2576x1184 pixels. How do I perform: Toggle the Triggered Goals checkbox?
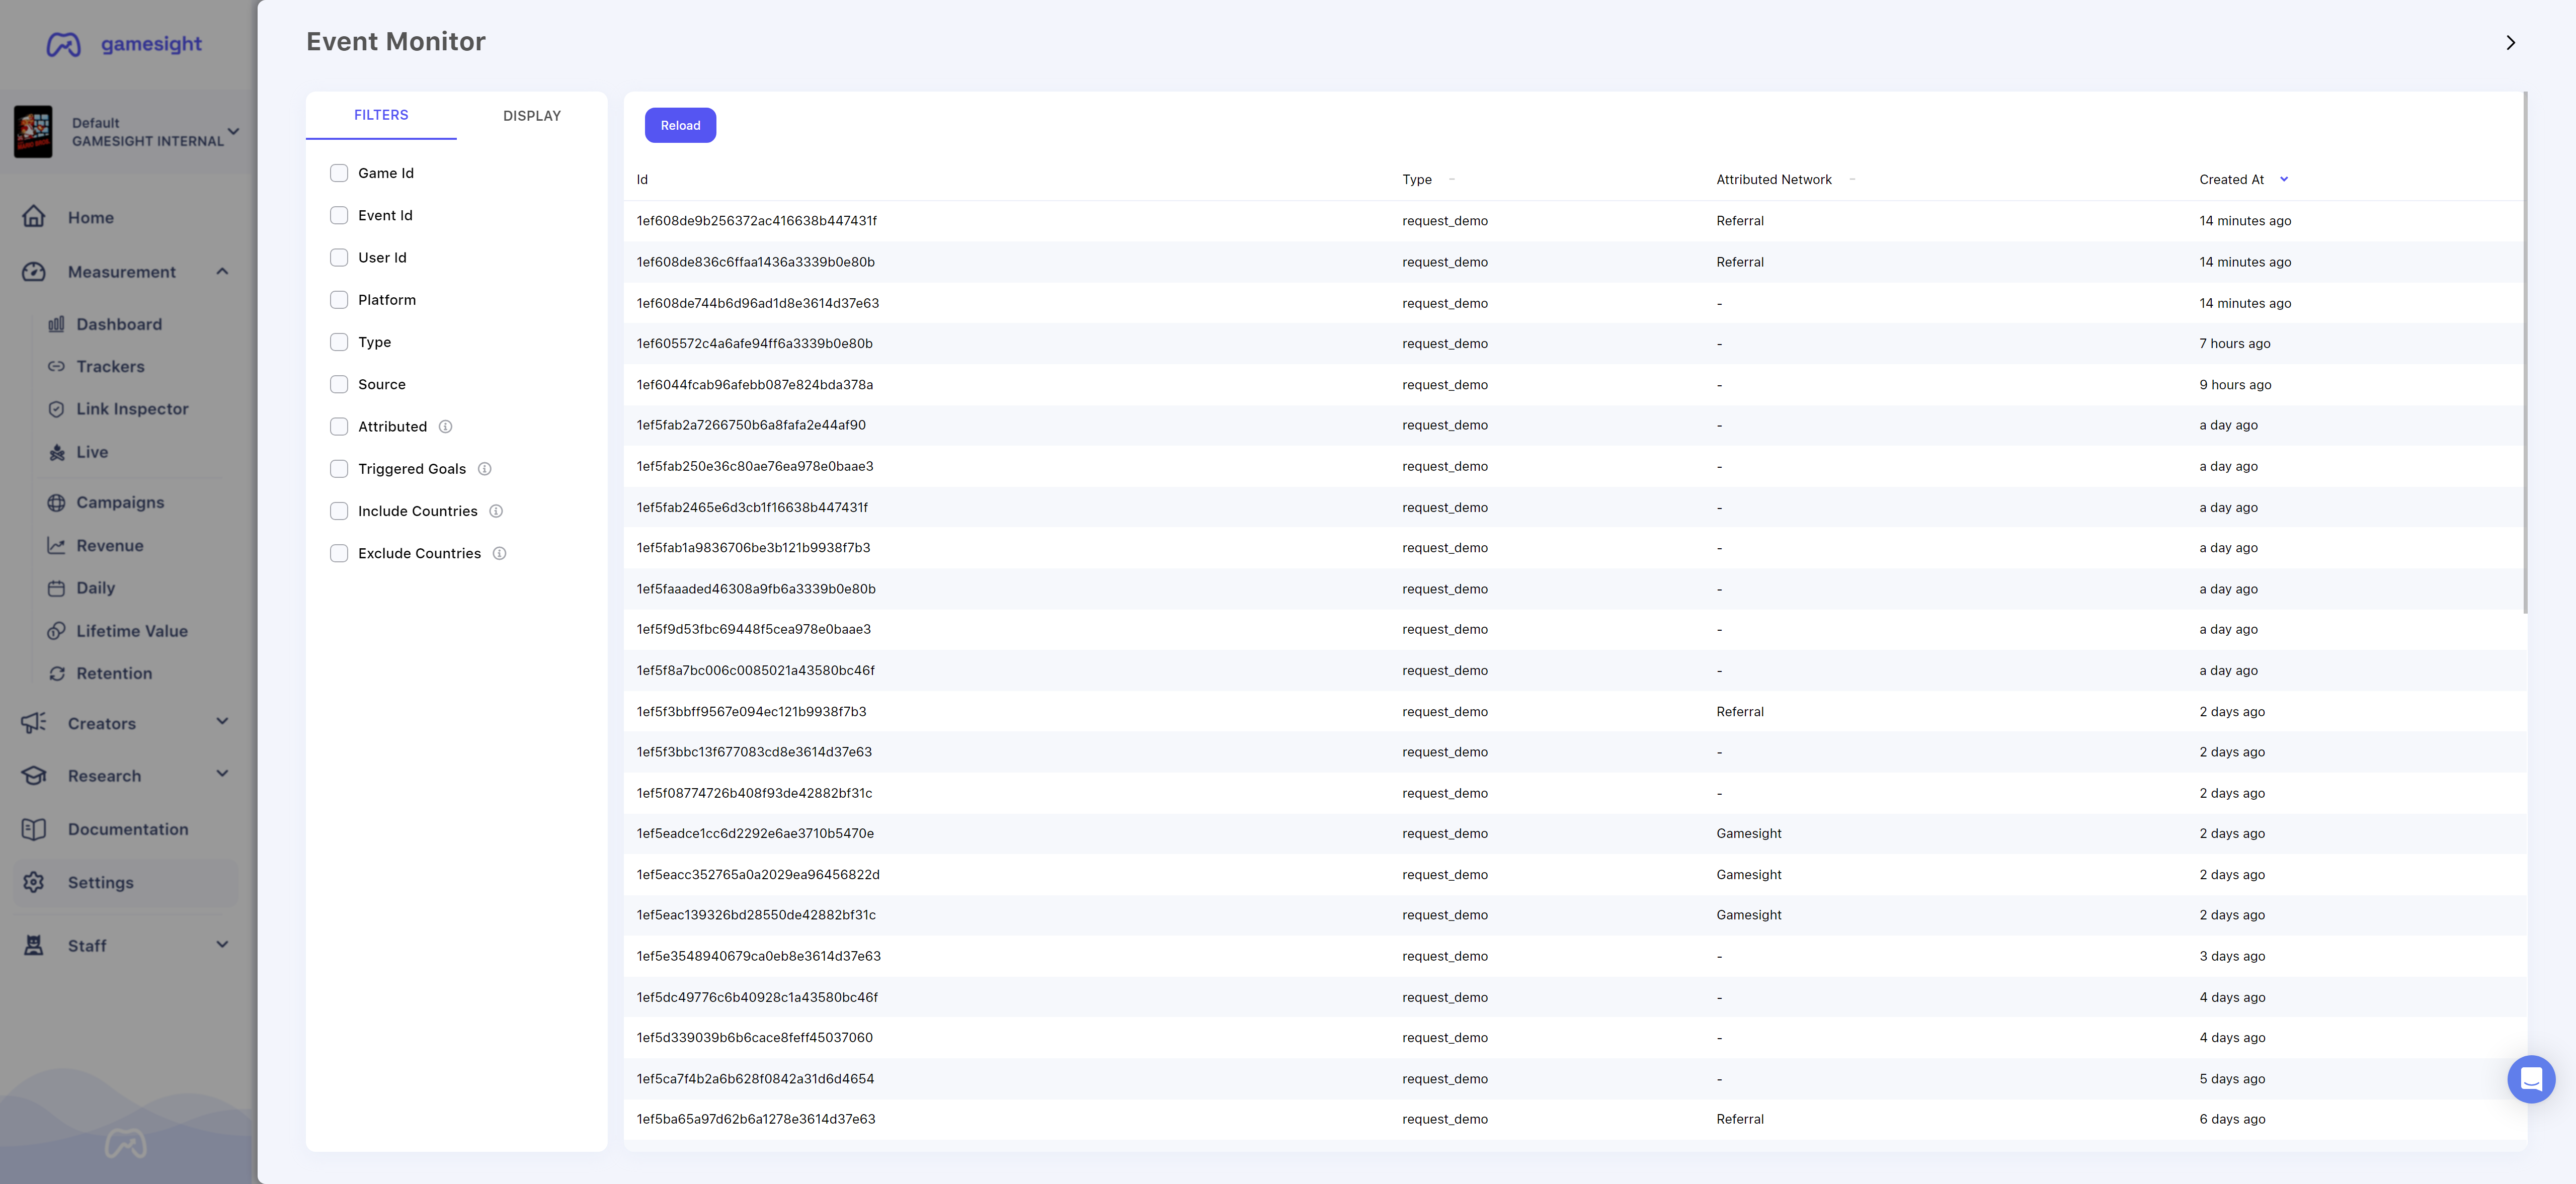339,469
